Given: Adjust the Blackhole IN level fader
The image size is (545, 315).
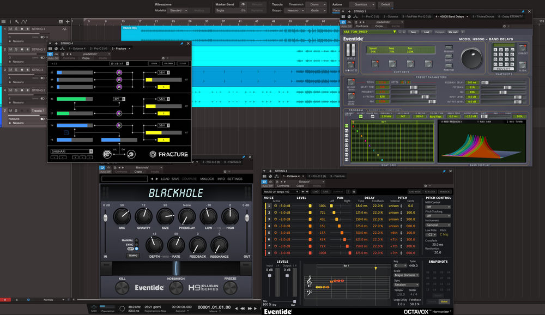Looking at the screenshot, I should coord(105,218).
